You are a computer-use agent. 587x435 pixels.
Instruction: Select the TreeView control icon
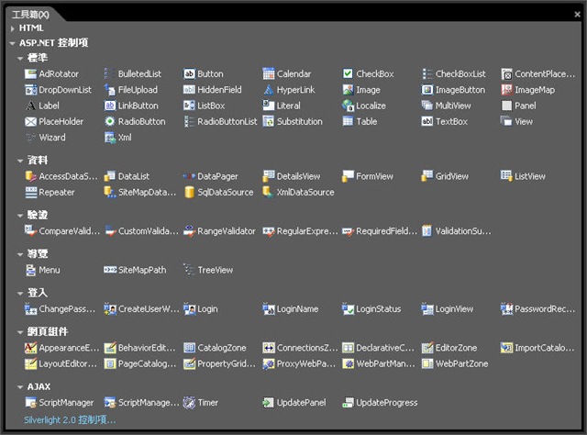189,270
